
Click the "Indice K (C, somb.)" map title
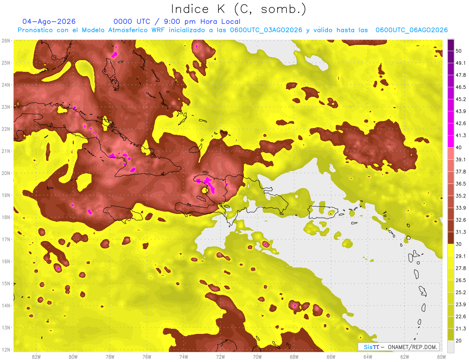tap(238, 9)
